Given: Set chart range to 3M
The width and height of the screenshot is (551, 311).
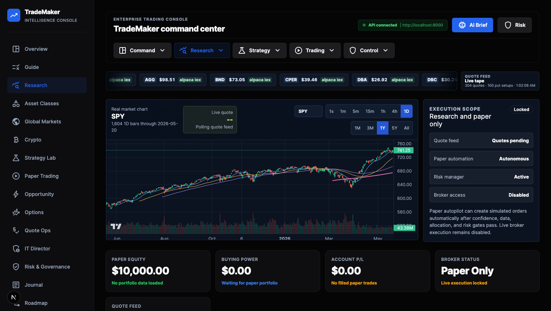Looking at the screenshot, I should [370, 128].
